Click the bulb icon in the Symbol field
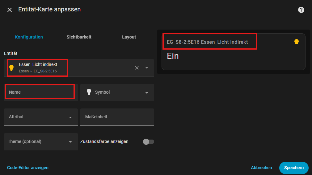 pyautogui.click(x=89, y=92)
